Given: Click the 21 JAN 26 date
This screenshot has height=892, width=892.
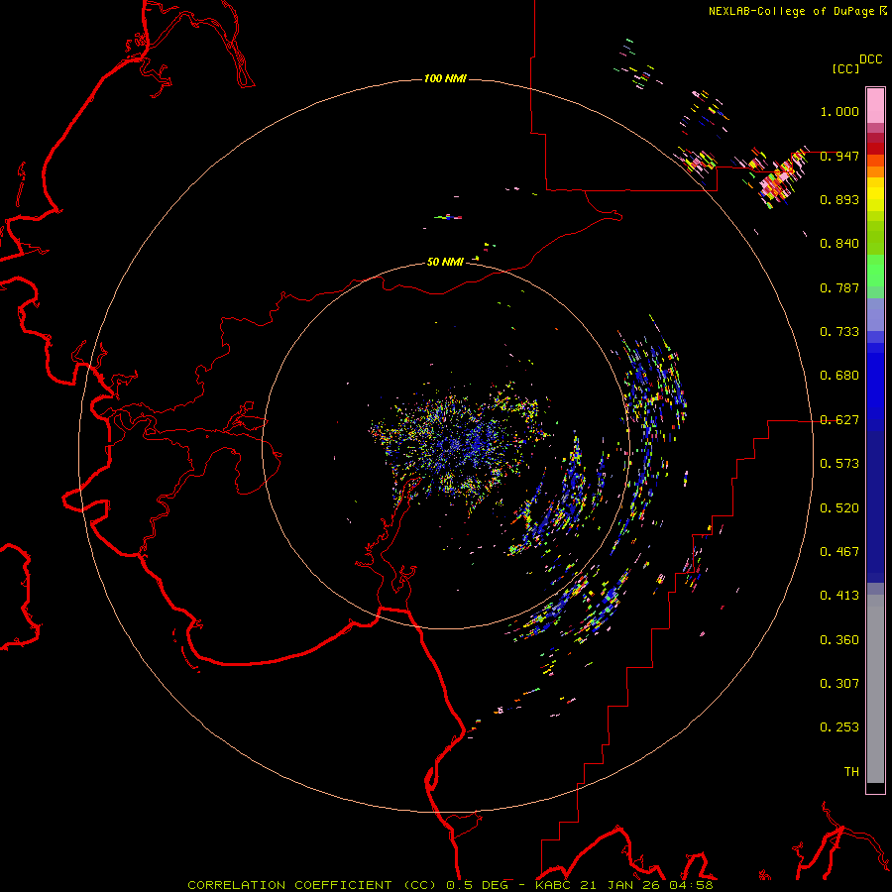Looking at the screenshot, I should [619, 885].
